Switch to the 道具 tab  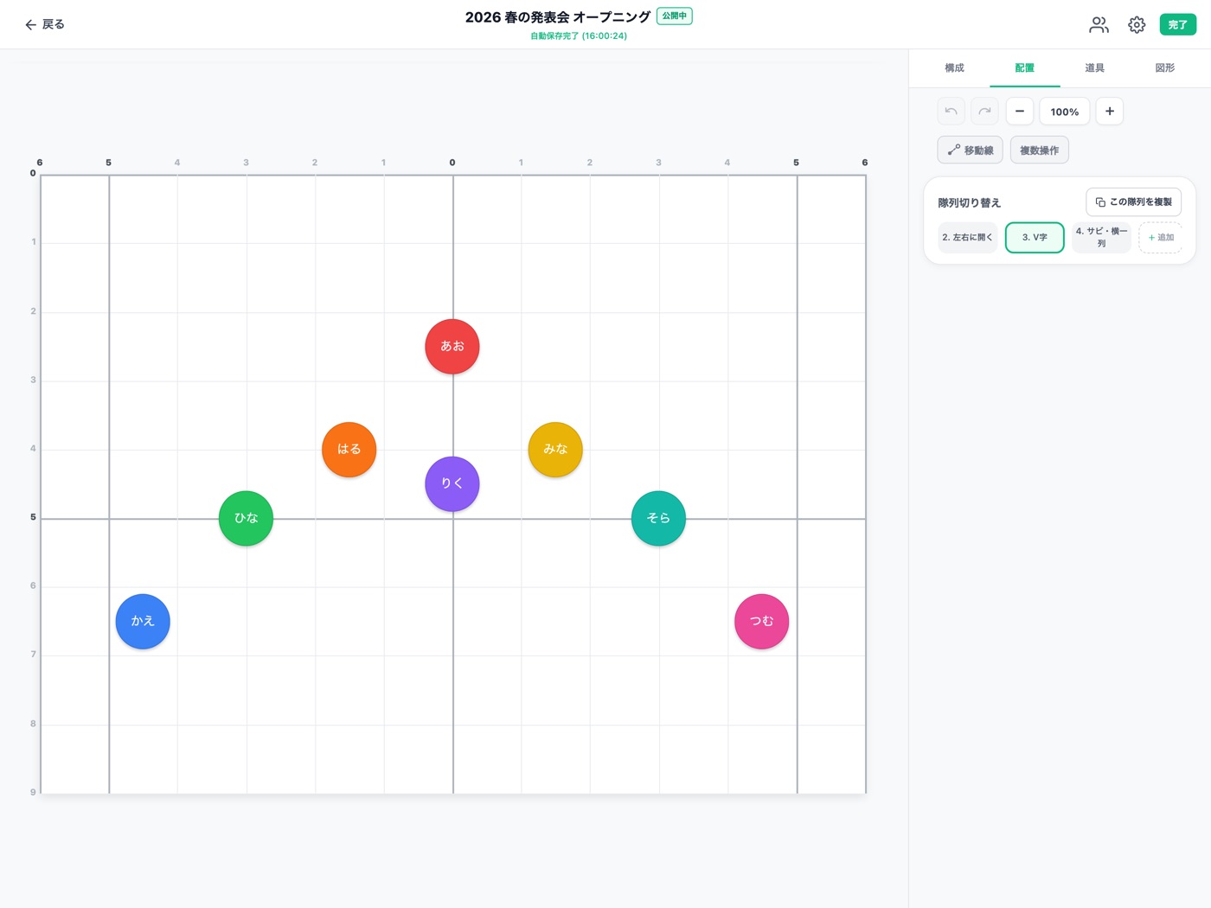coord(1094,68)
